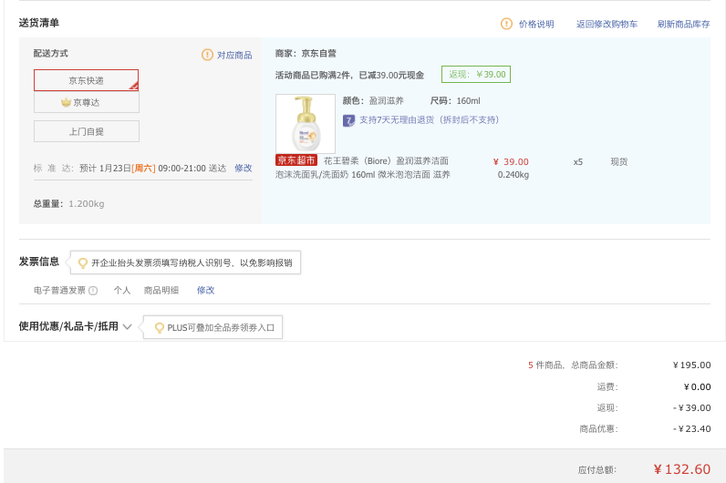This screenshot has height=483, width=726.
Task: Modify delivery time via 修改 link
Action: coord(244,168)
